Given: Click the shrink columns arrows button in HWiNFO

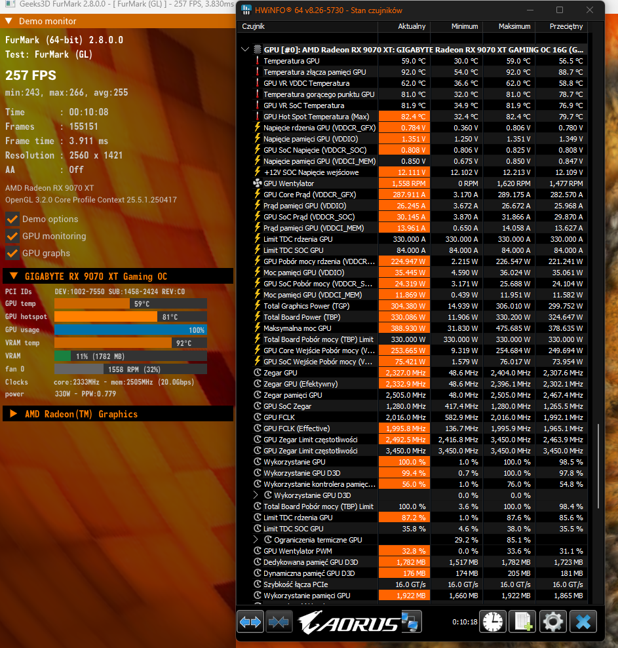Looking at the screenshot, I should [279, 622].
